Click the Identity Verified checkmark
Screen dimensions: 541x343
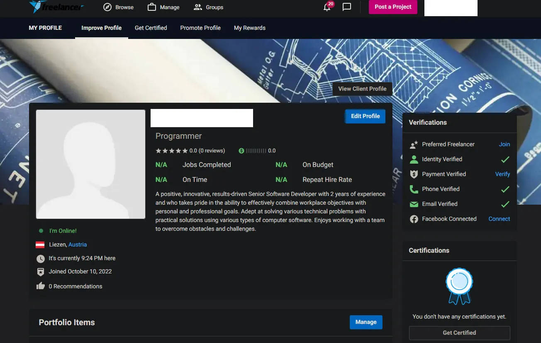pyautogui.click(x=505, y=159)
